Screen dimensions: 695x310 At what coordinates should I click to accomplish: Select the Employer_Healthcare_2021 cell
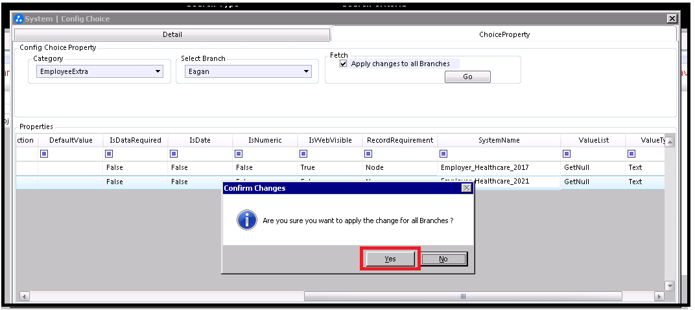point(499,181)
